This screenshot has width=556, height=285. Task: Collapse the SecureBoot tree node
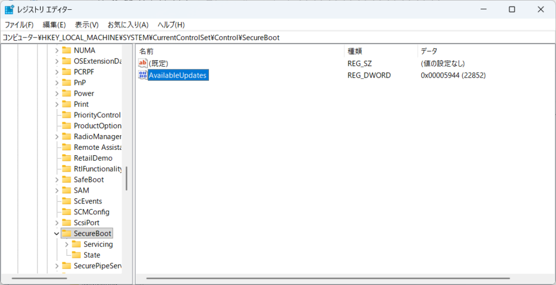point(56,233)
